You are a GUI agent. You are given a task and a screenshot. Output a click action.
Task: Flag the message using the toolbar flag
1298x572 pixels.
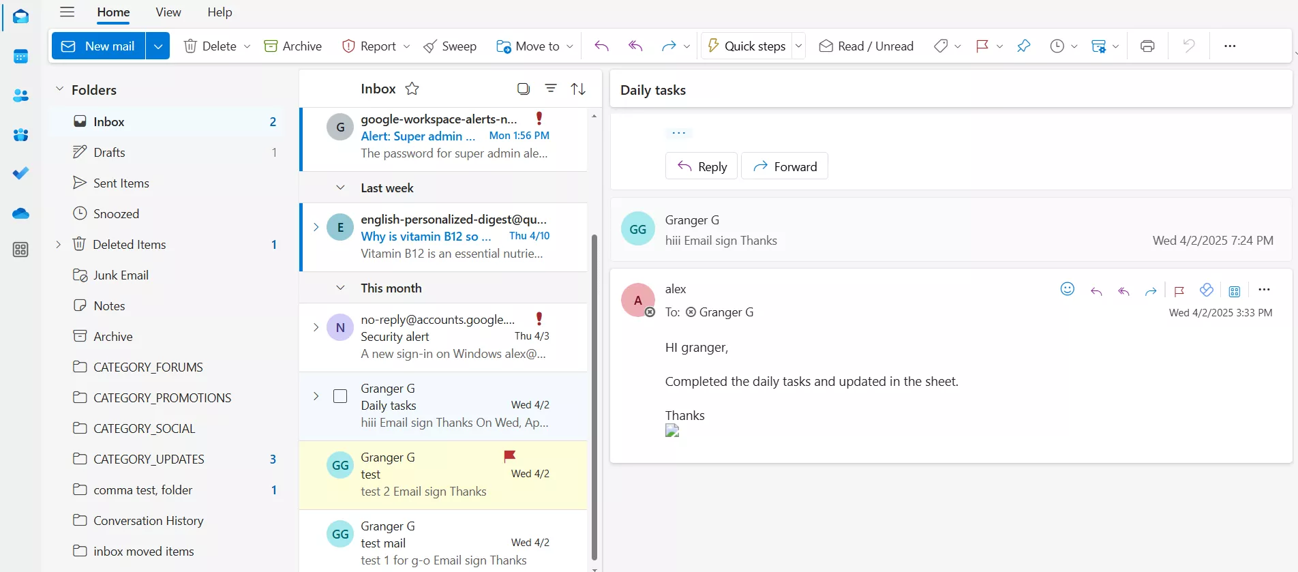[982, 46]
